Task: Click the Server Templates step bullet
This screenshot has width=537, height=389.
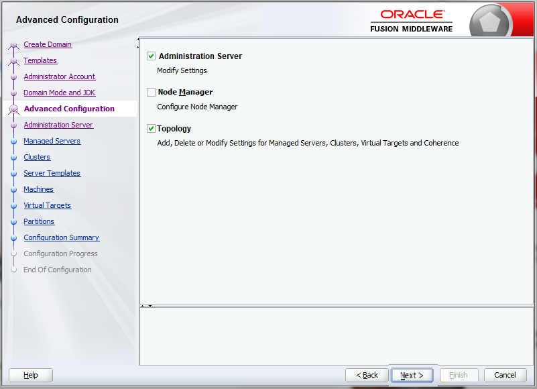Action: tap(13, 174)
